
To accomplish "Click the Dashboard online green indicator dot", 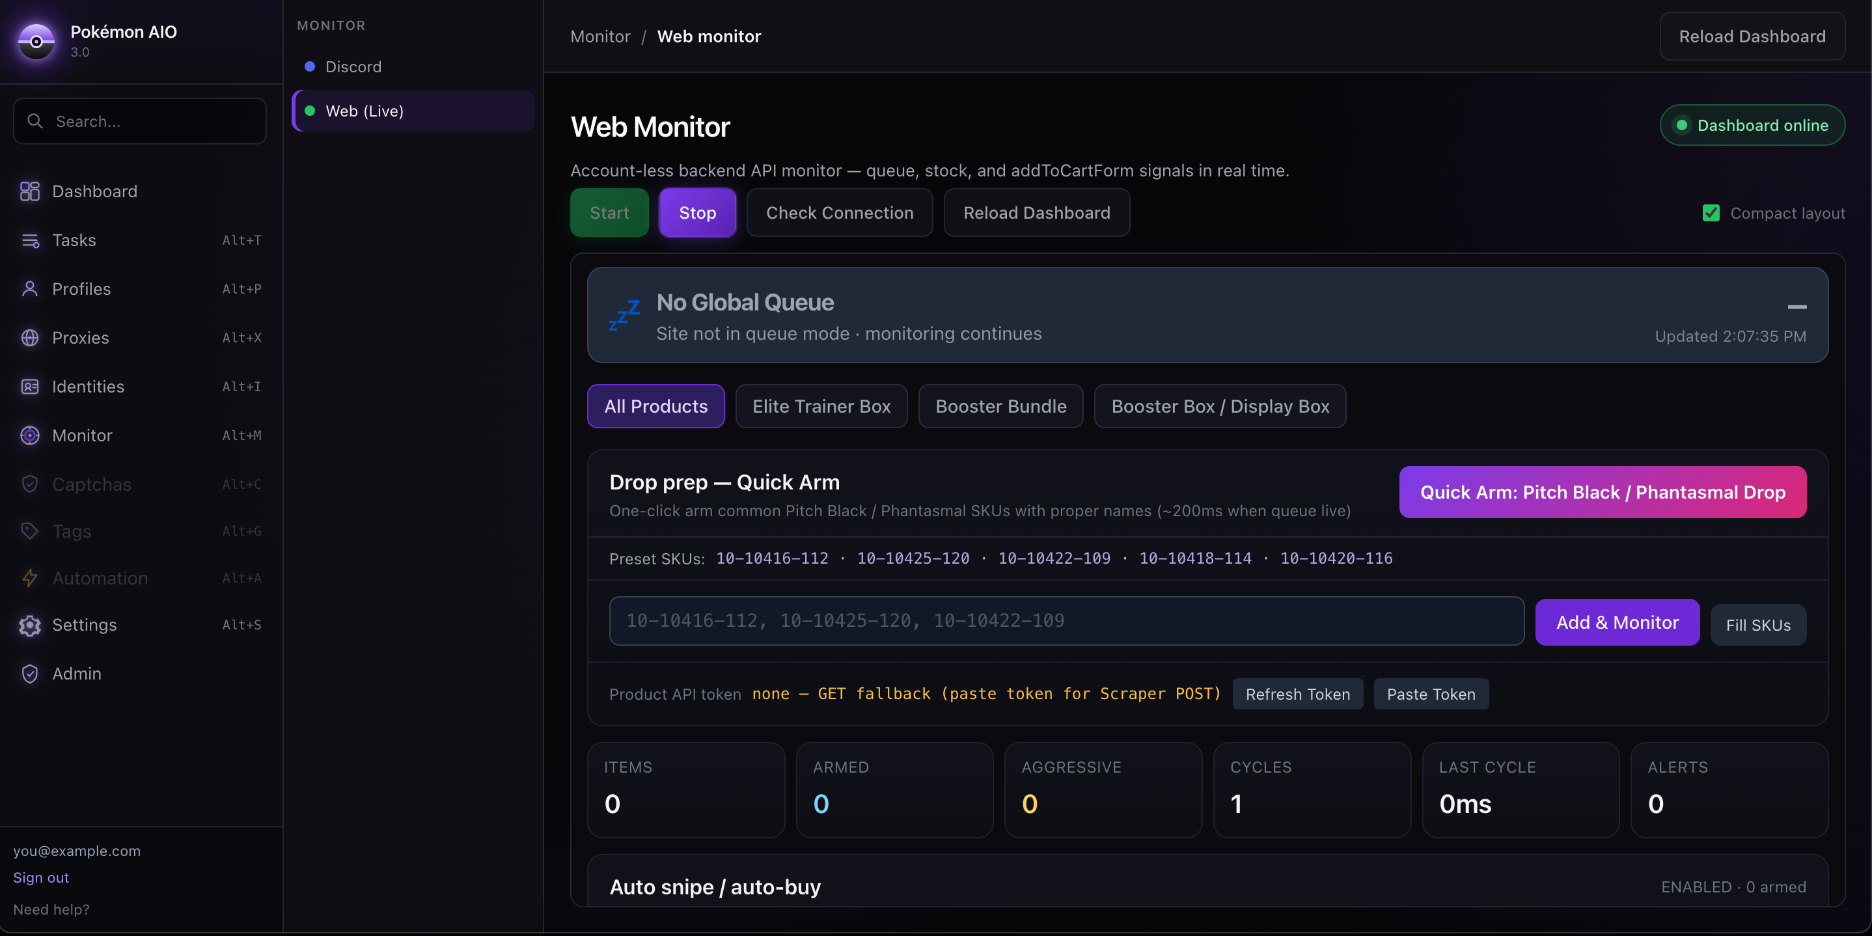I will click(1681, 125).
